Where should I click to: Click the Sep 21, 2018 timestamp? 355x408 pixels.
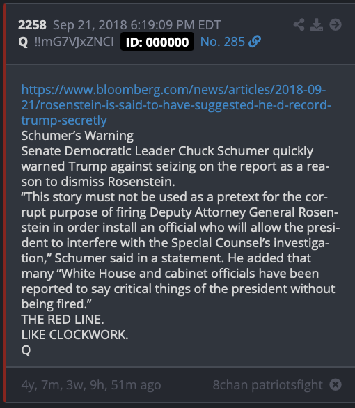pos(137,25)
